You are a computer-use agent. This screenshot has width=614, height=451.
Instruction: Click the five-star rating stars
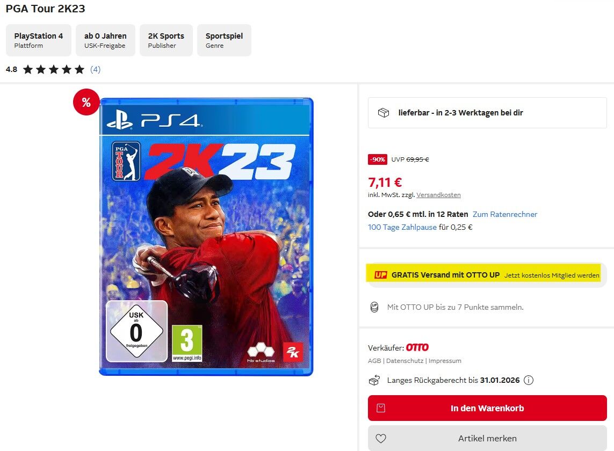[54, 70]
